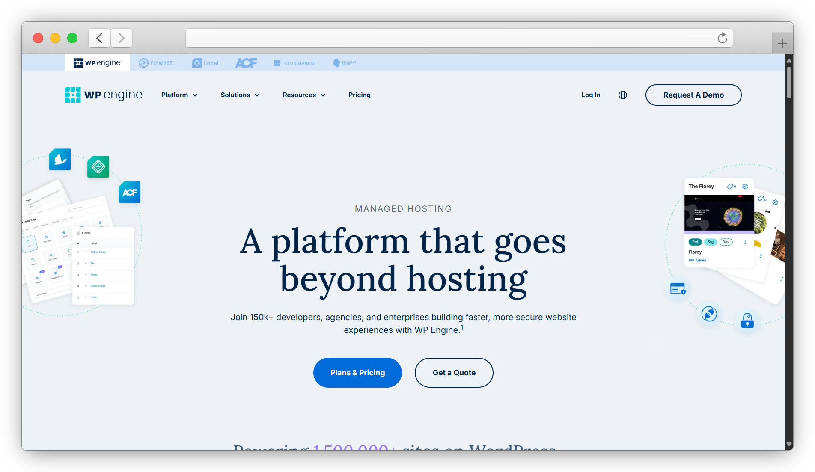
Task: Open a new browser tab
Action: pyautogui.click(x=782, y=43)
